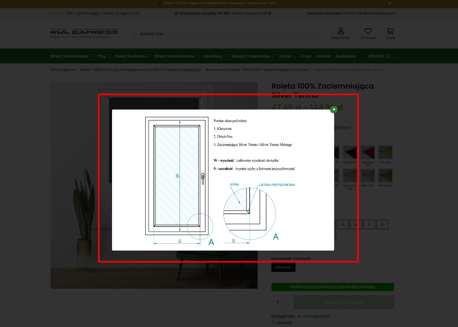Click the window measurement diagram image

click(x=223, y=180)
